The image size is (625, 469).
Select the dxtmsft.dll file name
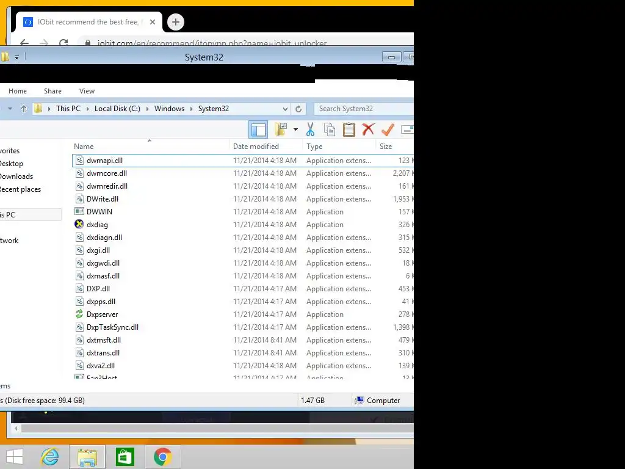click(104, 340)
